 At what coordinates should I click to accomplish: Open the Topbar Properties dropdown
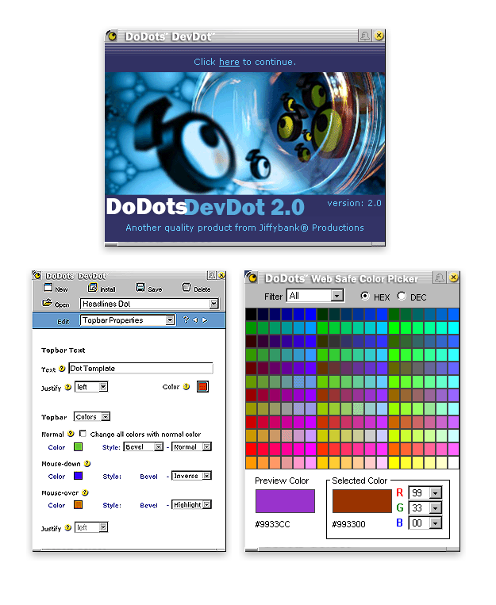pos(128,320)
